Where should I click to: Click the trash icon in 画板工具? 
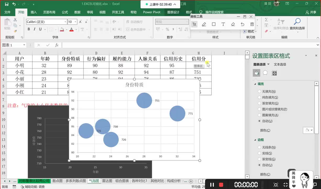click(x=252, y=24)
